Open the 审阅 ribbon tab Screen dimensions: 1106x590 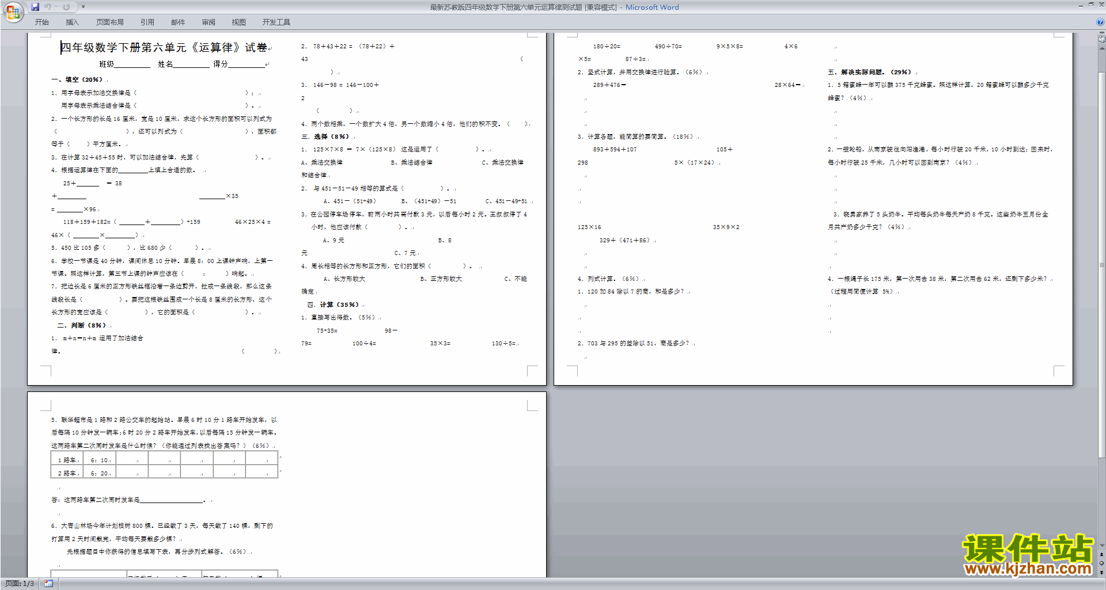(209, 22)
